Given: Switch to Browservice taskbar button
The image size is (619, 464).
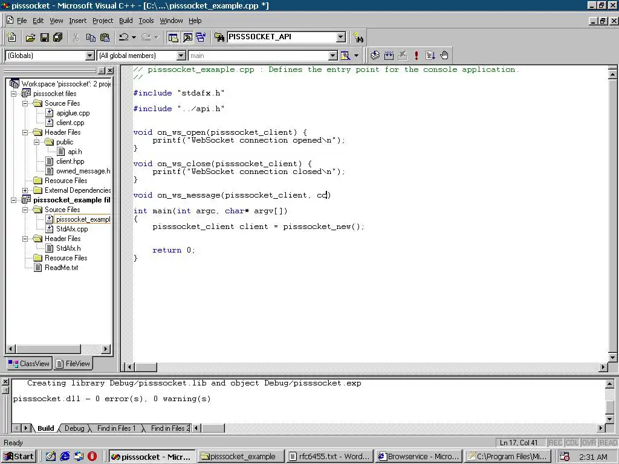Looking at the screenshot, I should point(418,457).
